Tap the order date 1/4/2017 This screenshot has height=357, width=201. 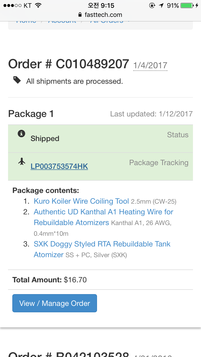pos(150,65)
